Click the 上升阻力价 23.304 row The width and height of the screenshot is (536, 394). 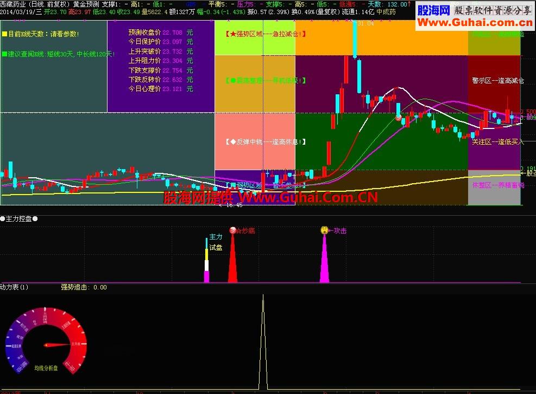point(161,60)
